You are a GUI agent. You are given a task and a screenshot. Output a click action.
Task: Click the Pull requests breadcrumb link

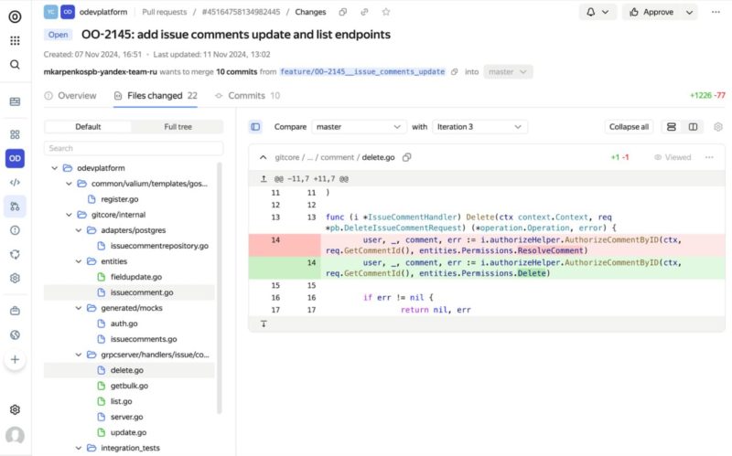[x=165, y=12]
